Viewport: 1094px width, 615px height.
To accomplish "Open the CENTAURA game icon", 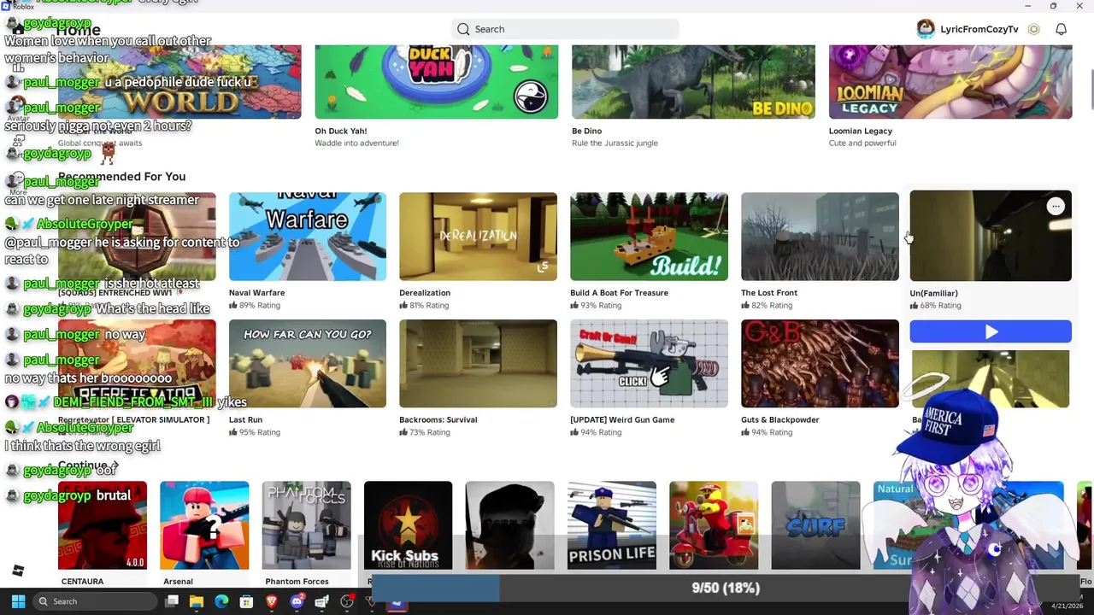I will (103, 525).
